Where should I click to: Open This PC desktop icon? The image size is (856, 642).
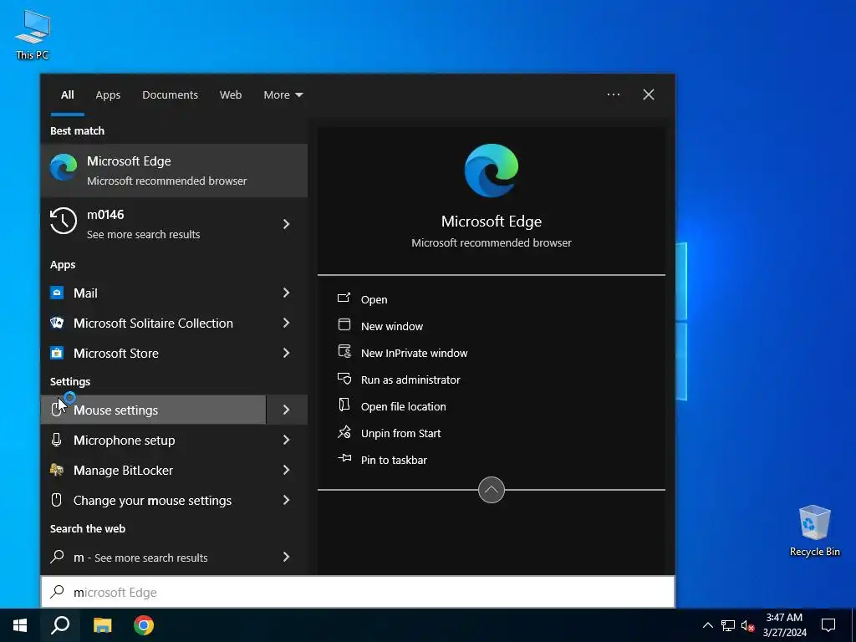point(33,34)
